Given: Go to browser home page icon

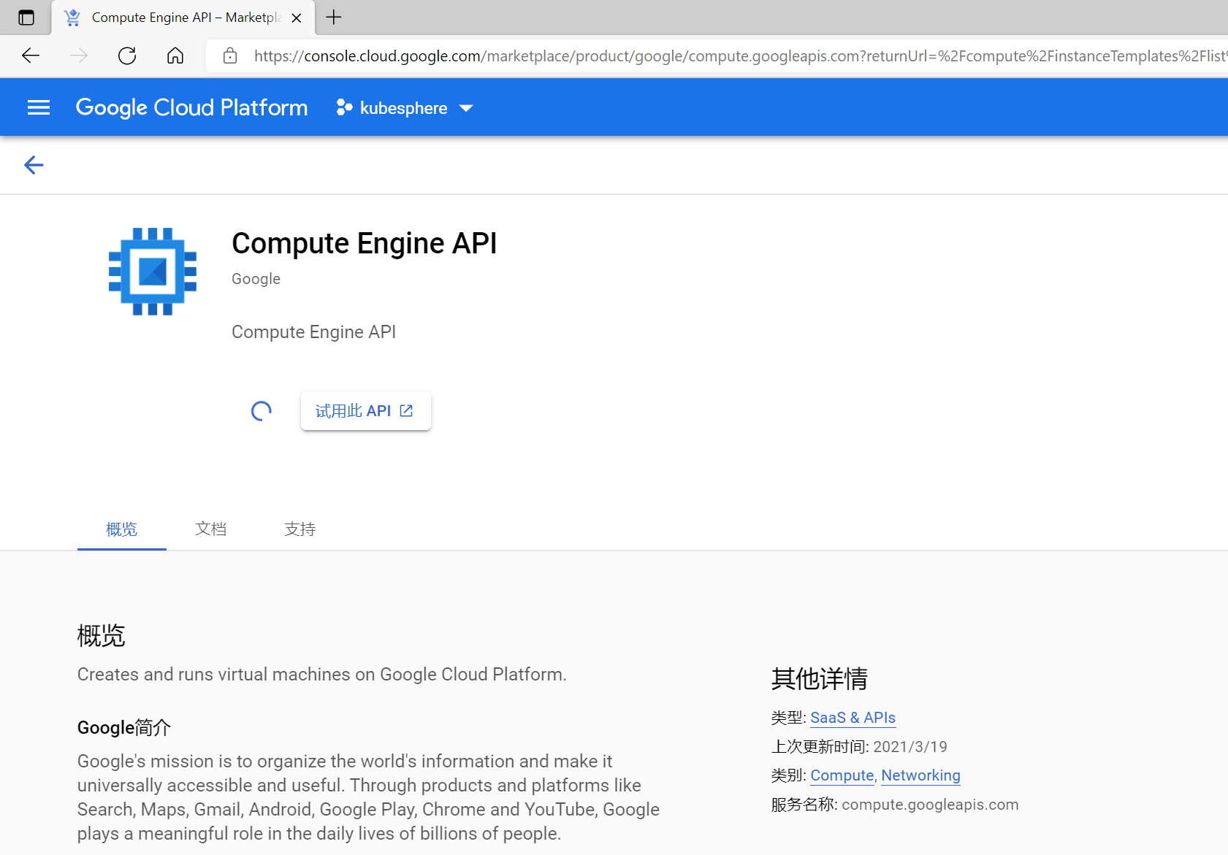Looking at the screenshot, I should (175, 56).
